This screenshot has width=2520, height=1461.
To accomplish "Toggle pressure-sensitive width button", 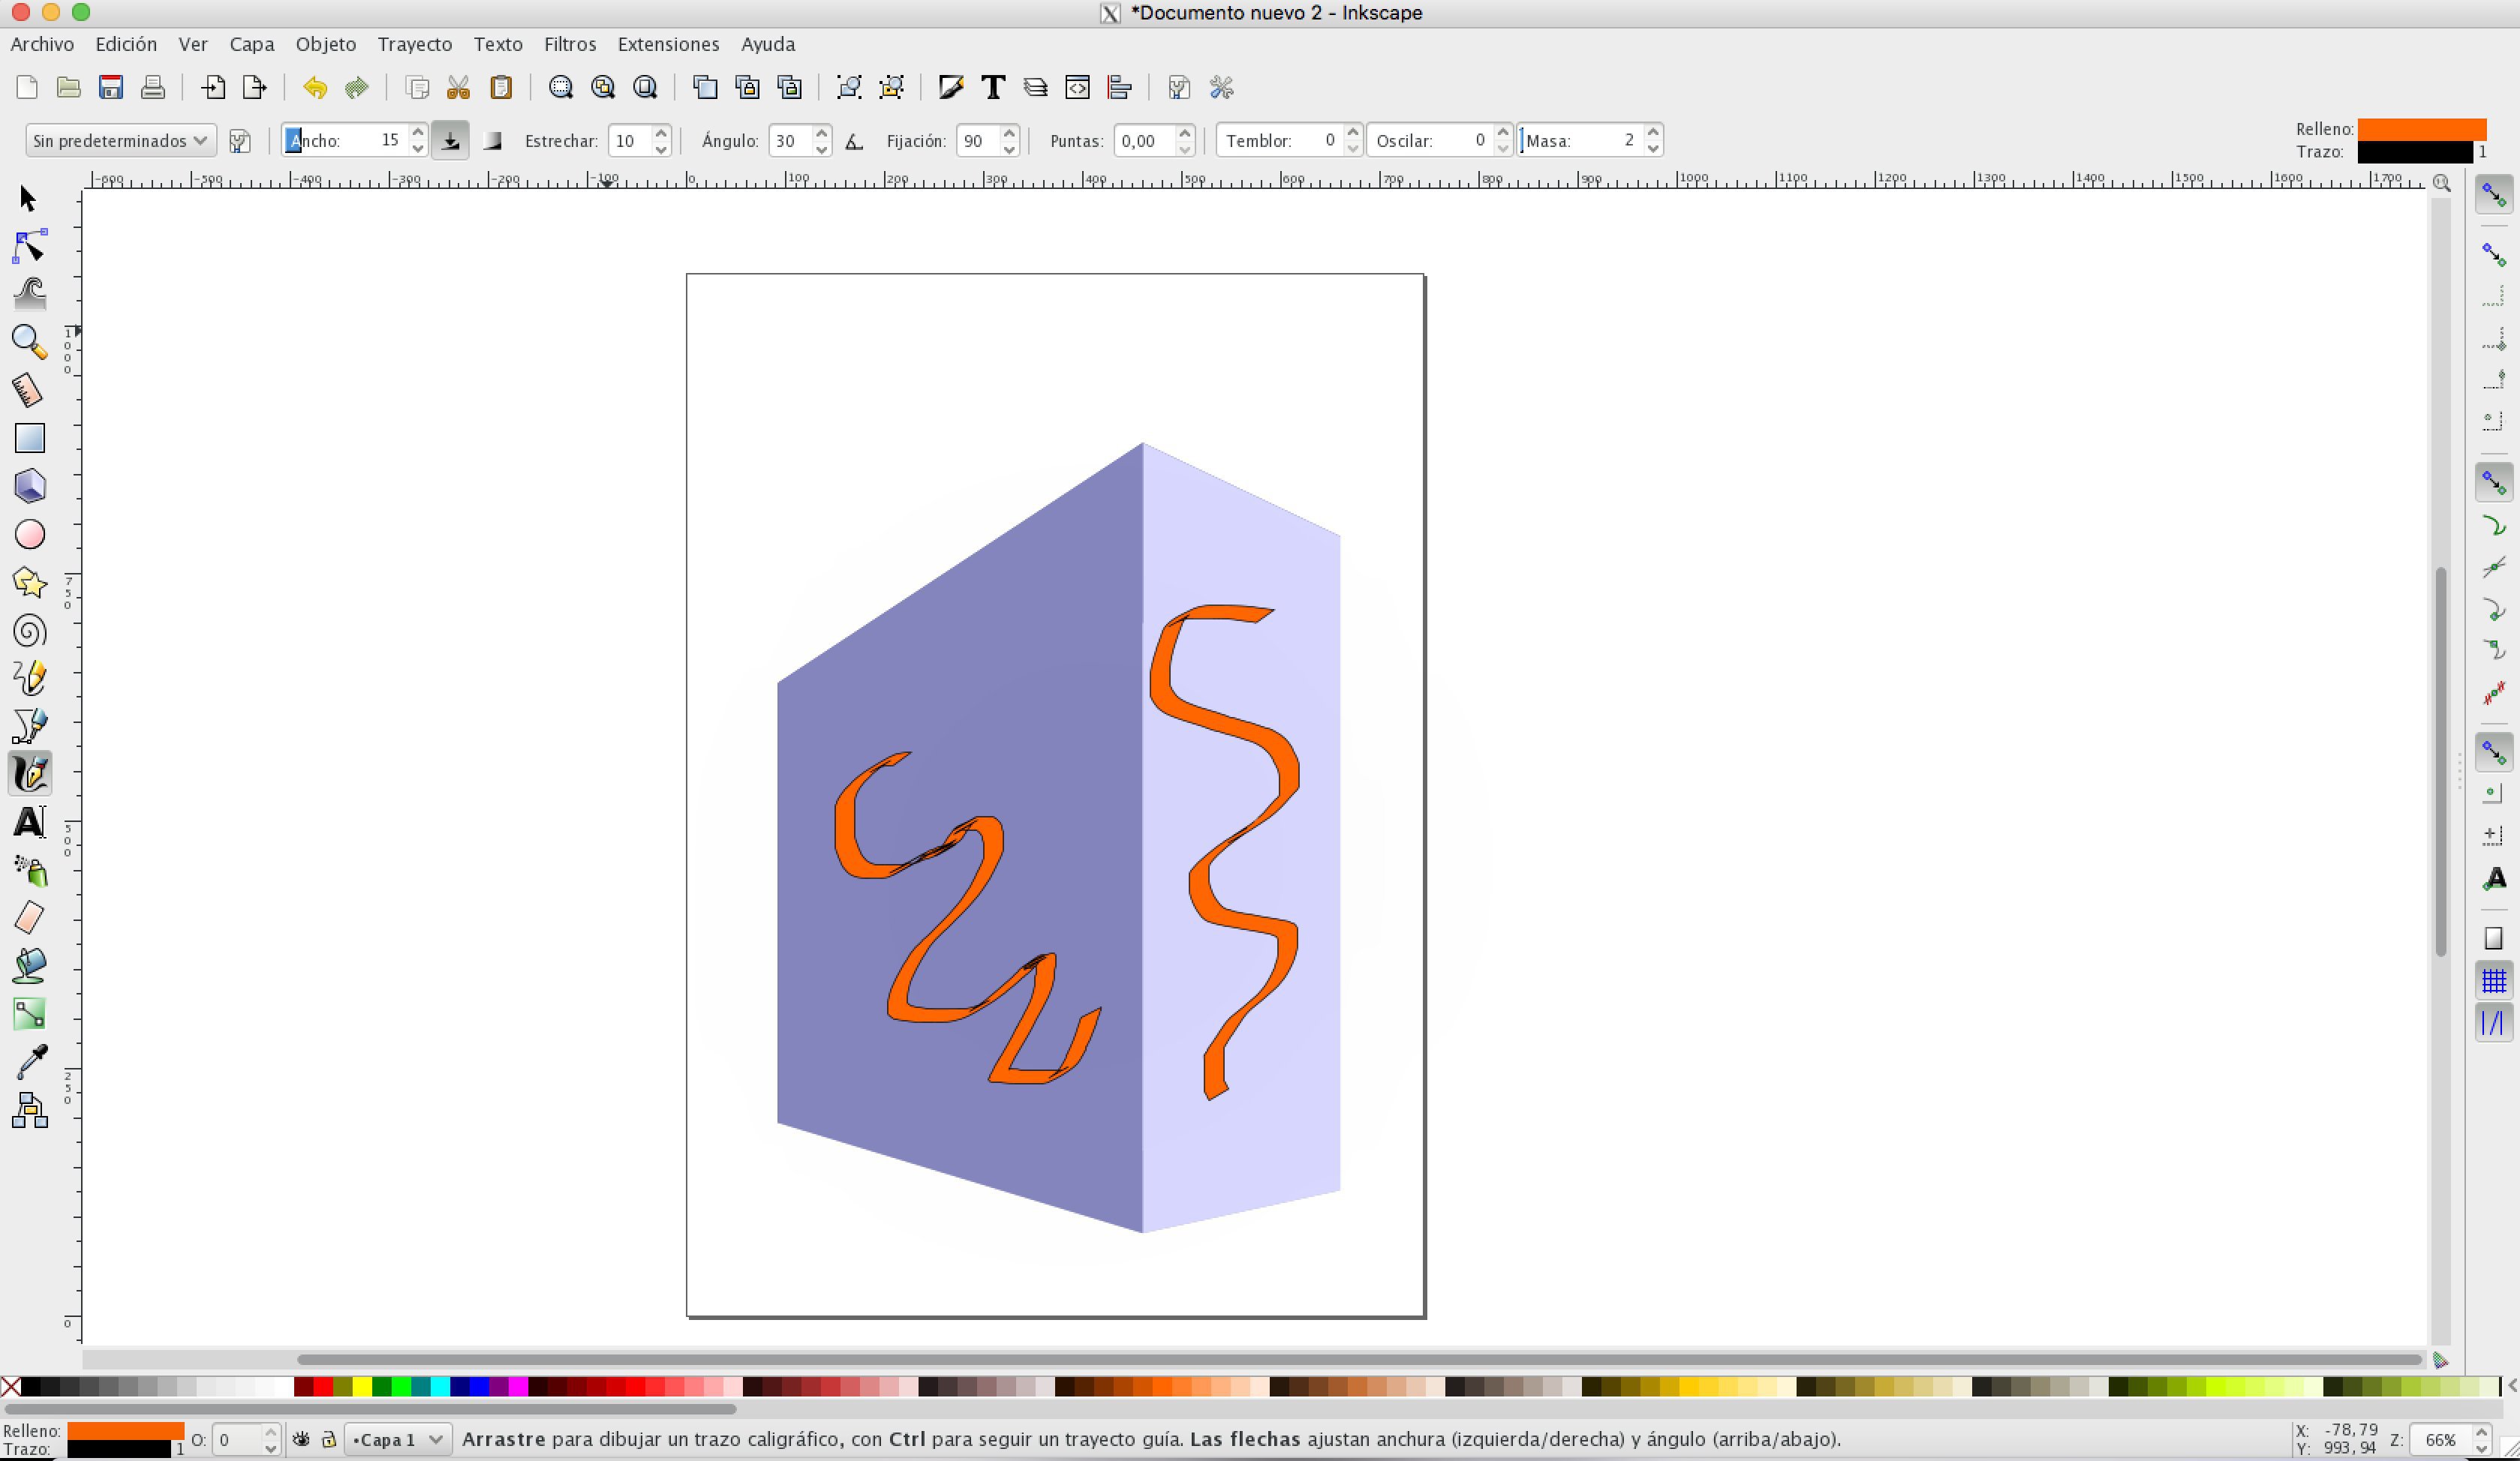I will coord(451,141).
